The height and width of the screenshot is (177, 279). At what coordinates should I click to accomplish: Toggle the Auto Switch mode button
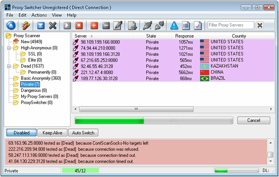pyautogui.click(x=83, y=133)
